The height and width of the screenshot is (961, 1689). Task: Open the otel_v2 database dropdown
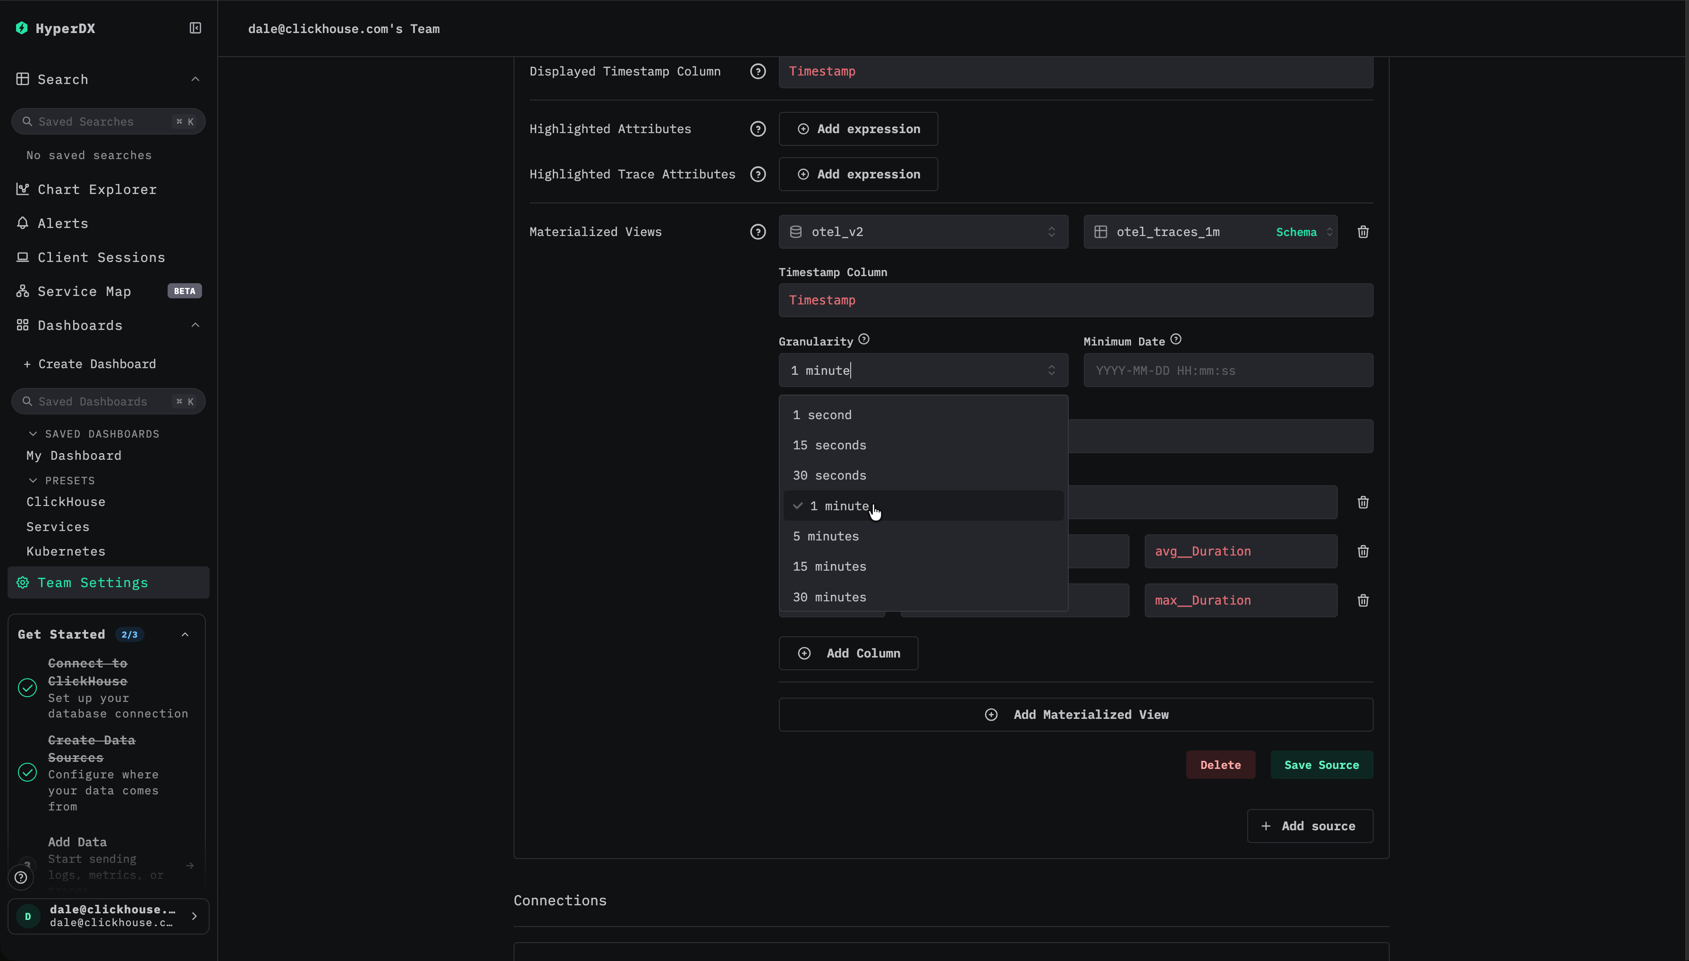tap(923, 232)
